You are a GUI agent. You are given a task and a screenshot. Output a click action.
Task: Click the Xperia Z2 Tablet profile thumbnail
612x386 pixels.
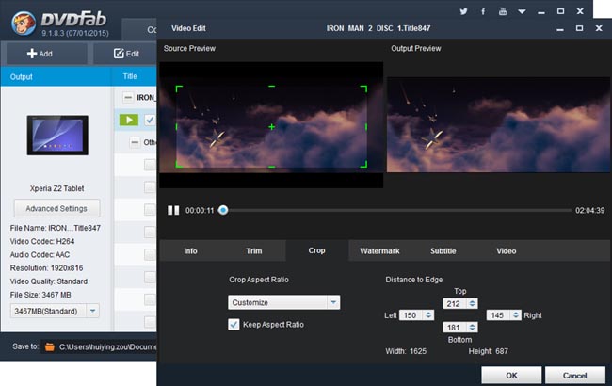coord(57,135)
